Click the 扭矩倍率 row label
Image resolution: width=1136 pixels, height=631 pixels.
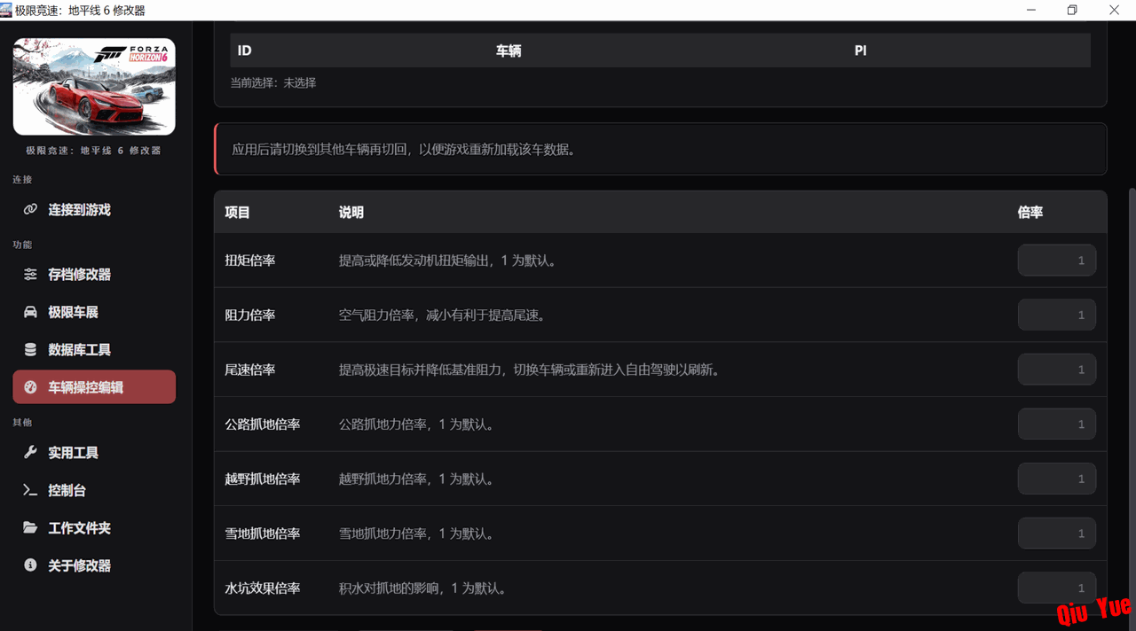(250, 261)
